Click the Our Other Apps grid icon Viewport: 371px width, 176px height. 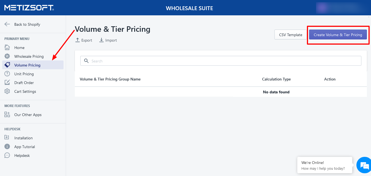click(7, 115)
